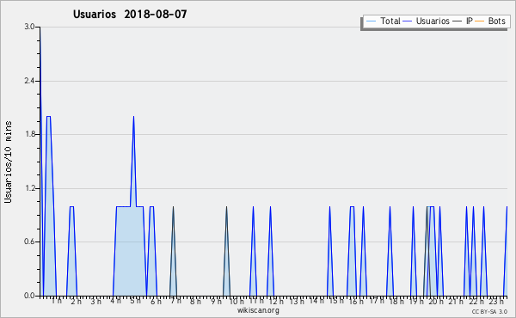Click the '7 h' x-axis label
The width and height of the screenshot is (516, 318).
175,301
